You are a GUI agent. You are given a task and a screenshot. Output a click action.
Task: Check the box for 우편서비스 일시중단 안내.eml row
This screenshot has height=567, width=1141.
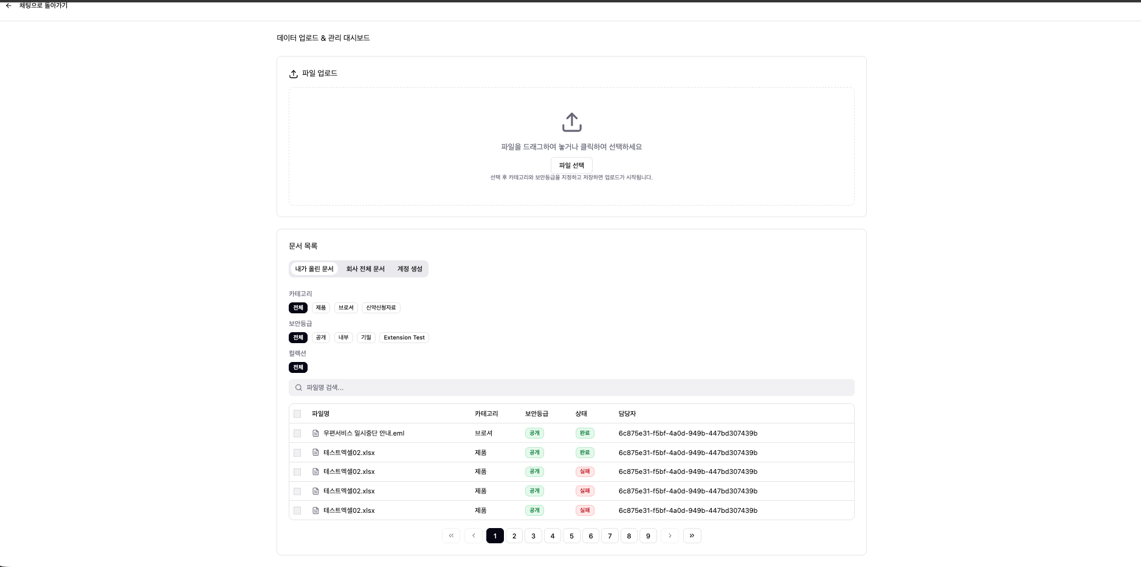pyautogui.click(x=297, y=434)
